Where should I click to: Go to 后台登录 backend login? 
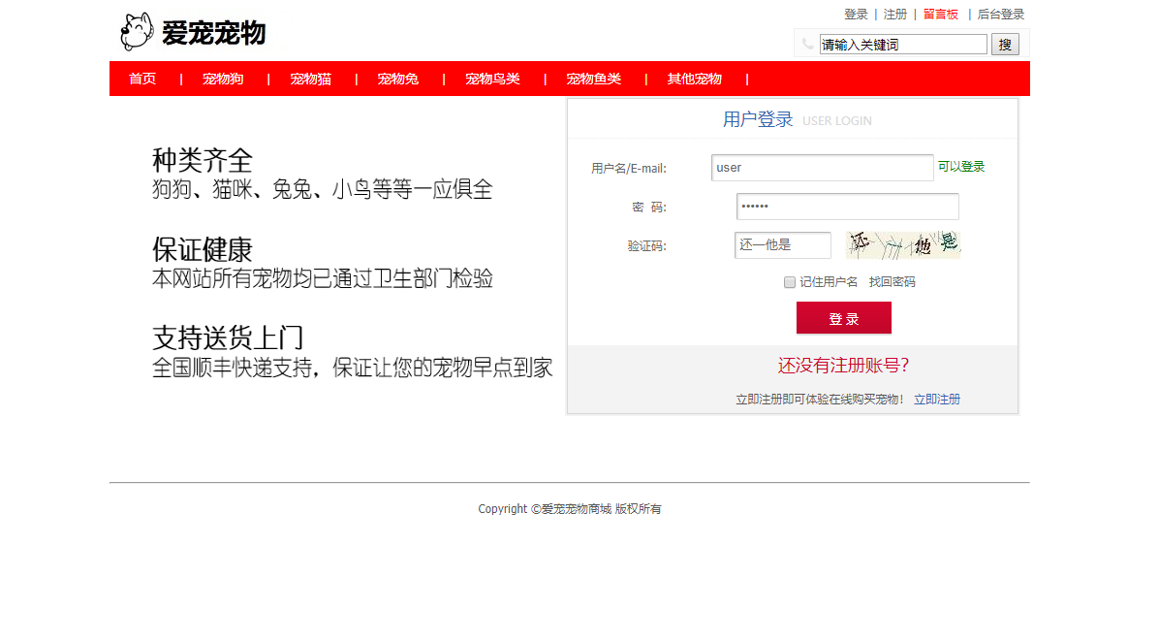[x=999, y=14]
